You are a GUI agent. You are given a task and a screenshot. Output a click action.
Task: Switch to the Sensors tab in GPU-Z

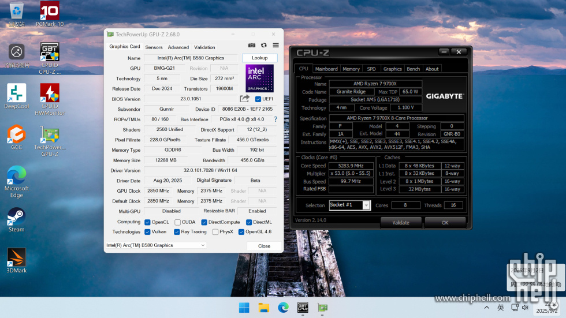[154, 47]
